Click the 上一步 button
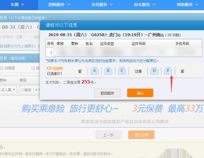The height and width of the screenshot is (158, 204). point(109,135)
